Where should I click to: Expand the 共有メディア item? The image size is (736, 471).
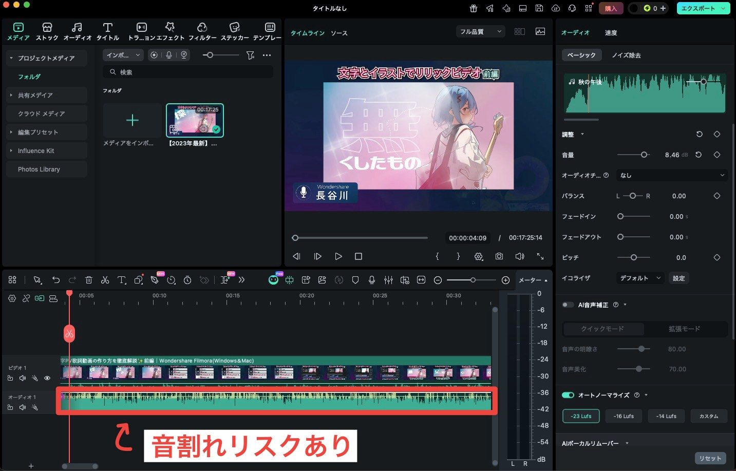point(11,95)
